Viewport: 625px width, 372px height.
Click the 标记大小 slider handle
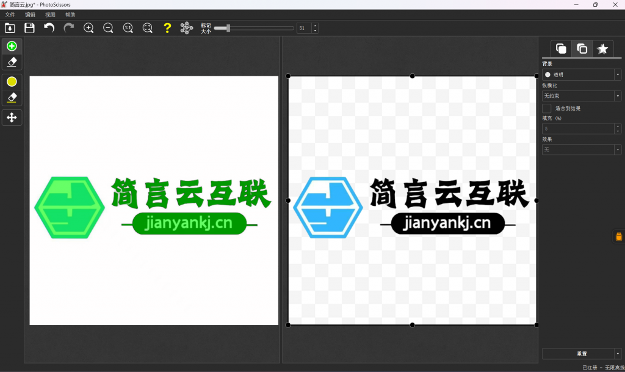pyautogui.click(x=228, y=28)
